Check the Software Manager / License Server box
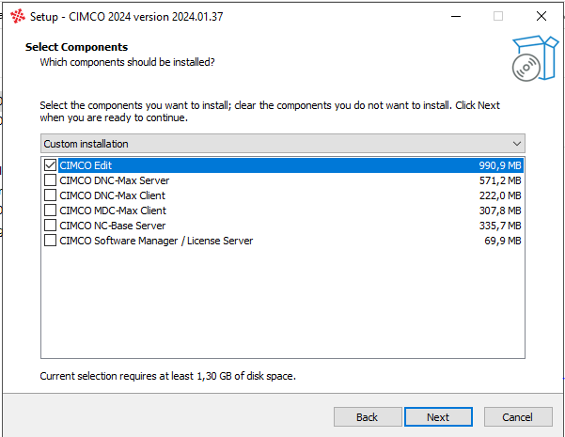Viewport: 565px width, 437px height. tap(51, 241)
